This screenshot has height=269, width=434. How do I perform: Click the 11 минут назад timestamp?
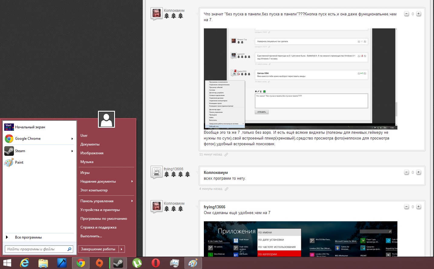pyautogui.click(x=210, y=155)
